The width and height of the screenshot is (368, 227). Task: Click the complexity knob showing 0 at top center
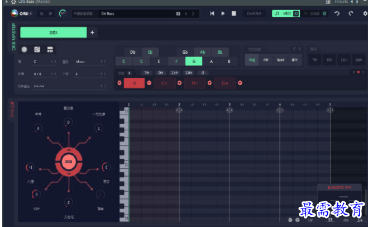coord(68,122)
